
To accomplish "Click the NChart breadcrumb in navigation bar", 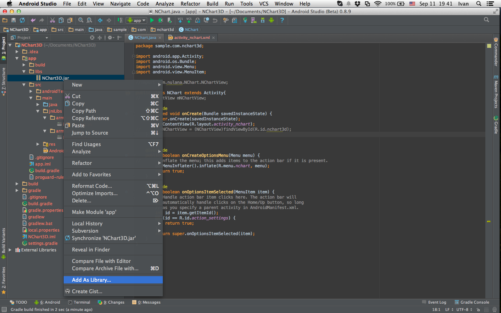I will (x=189, y=30).
